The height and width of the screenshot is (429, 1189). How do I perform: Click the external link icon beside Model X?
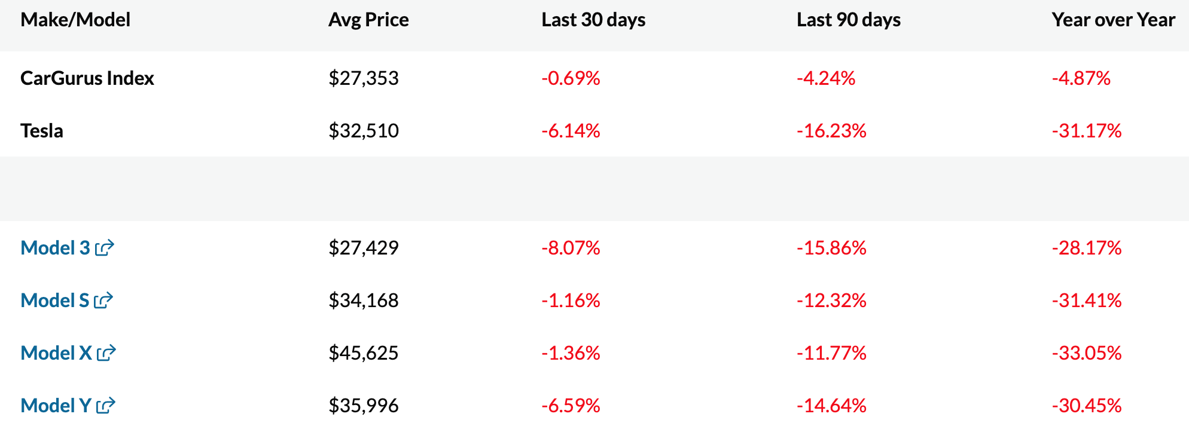click(x=106, y=353)
